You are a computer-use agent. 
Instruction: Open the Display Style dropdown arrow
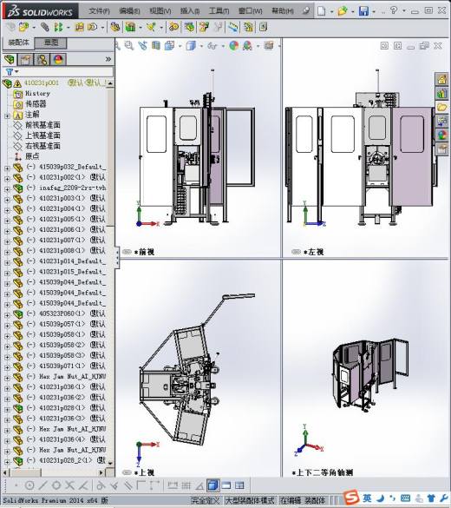(x=201, y=46)
